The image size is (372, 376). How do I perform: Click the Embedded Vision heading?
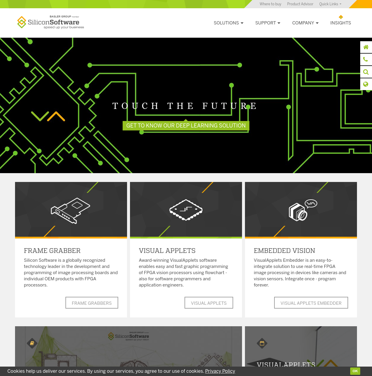(284, 251)
